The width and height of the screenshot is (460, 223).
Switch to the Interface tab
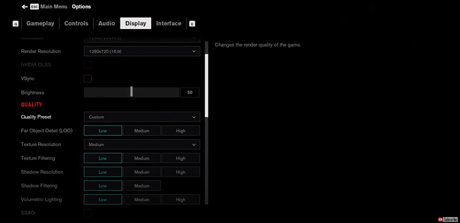(168, 24)
